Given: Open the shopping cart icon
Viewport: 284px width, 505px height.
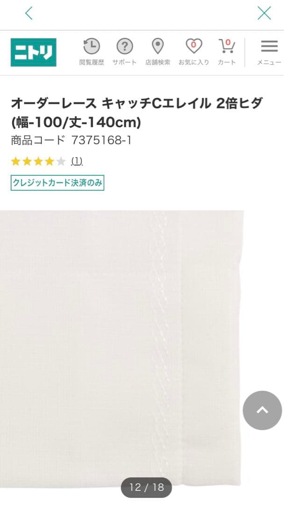Looking at the screenshot, I should coord(227,46).
